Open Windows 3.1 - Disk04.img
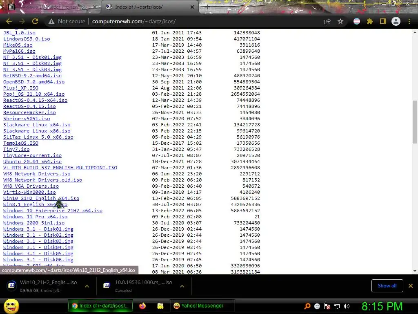Image resolution: width=418 pixels, height=314 pixels. 38,247
